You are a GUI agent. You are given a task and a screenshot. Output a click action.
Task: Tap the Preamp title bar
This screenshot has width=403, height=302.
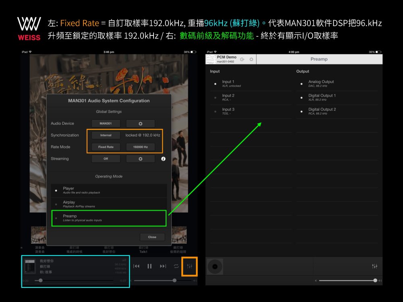319,59
